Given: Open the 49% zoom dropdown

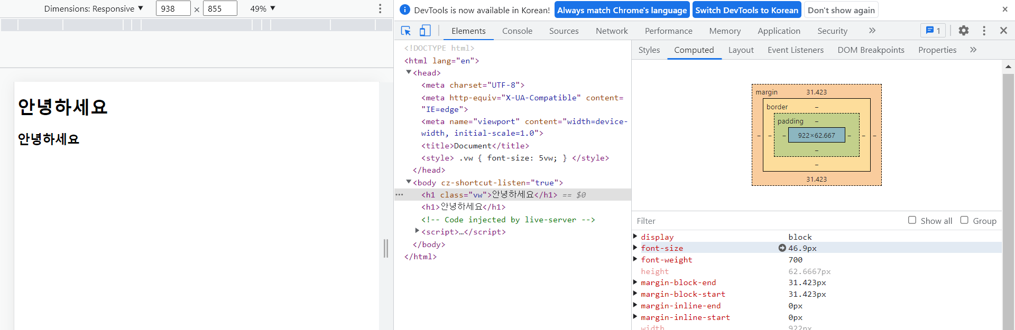Looking at the screenshot, I should [263, 8].
